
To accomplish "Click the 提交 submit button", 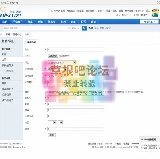I will (52, 135).
